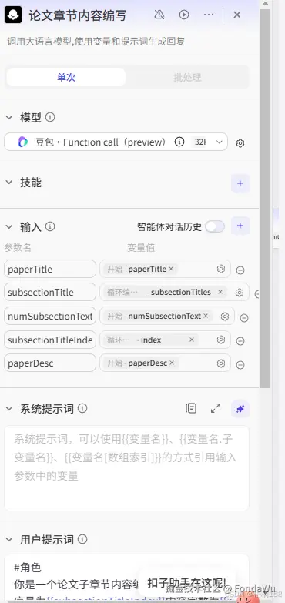Expand the system prompt editor fullscreen
This screenshot has width=285, height=603.
click(216, 408)
